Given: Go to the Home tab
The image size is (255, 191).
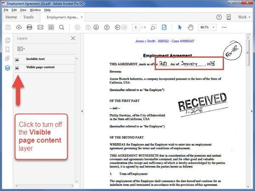Looking at the screenshot, I should coord(11,17).
